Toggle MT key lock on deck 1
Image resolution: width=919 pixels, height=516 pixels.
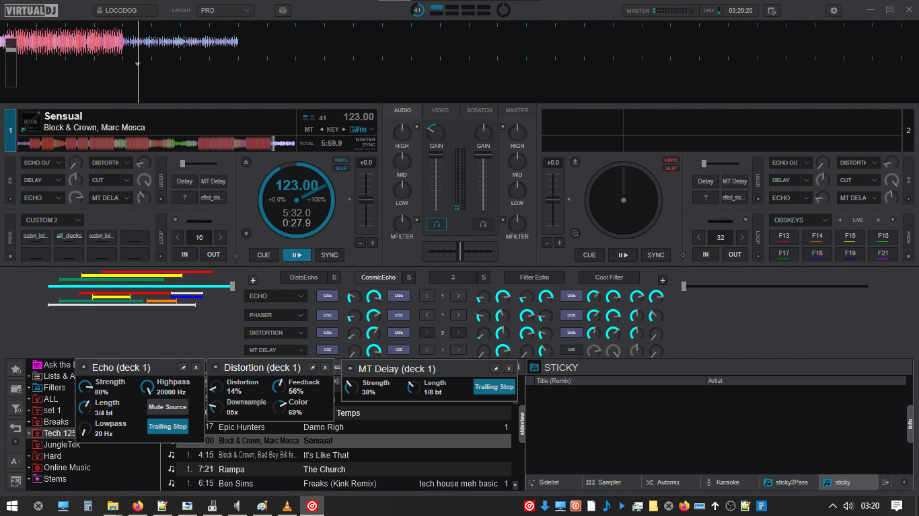pos(309,129)
